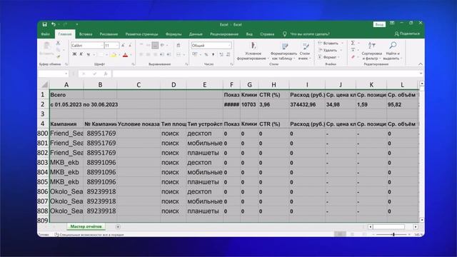Open Conditional Formatting (Условное форматирование)
The image size is (457, 257).
pyautogui.click(x=253, y=51)
